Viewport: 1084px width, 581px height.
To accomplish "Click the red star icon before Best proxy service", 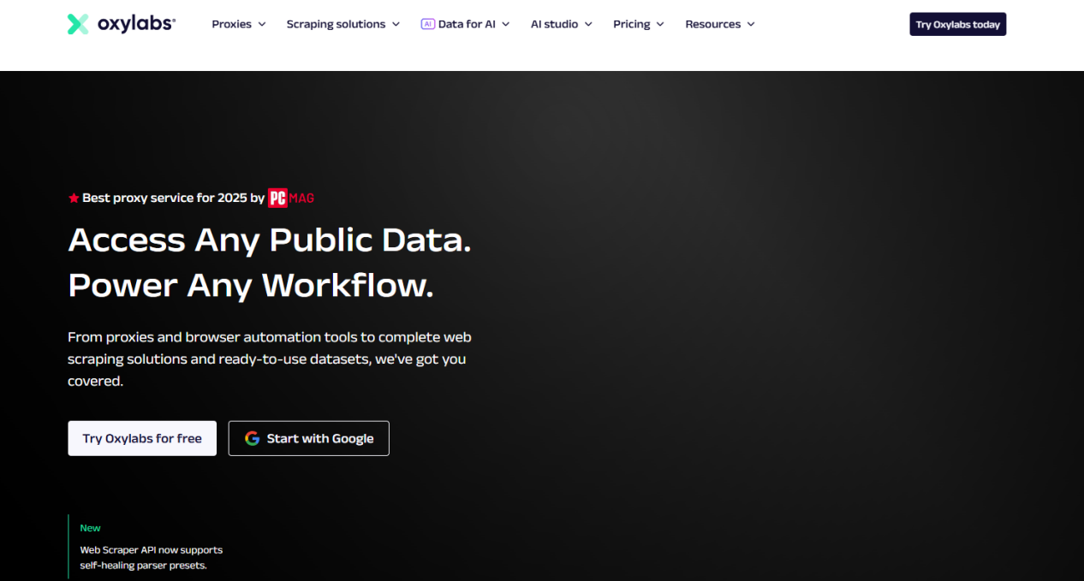I will pos(74,198).
